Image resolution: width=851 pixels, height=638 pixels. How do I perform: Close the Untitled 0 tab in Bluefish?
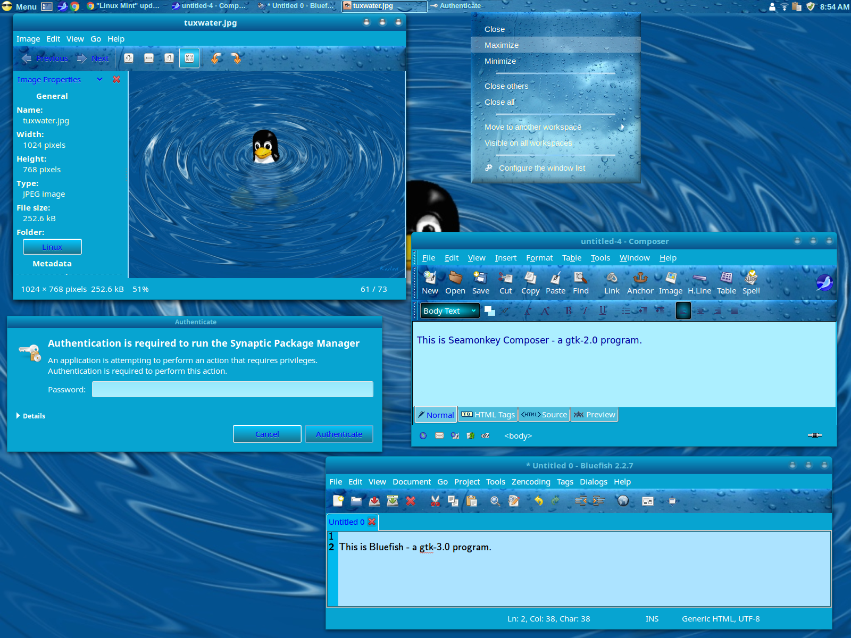pos(372,522)
